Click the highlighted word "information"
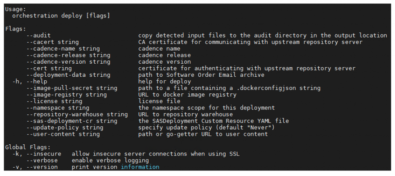Viewport: 395px width, 176px height. [x=140, y=167]
